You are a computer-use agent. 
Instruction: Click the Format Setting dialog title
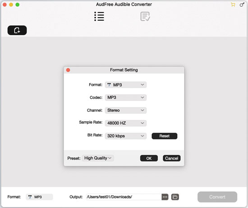[x=124, y=70]
